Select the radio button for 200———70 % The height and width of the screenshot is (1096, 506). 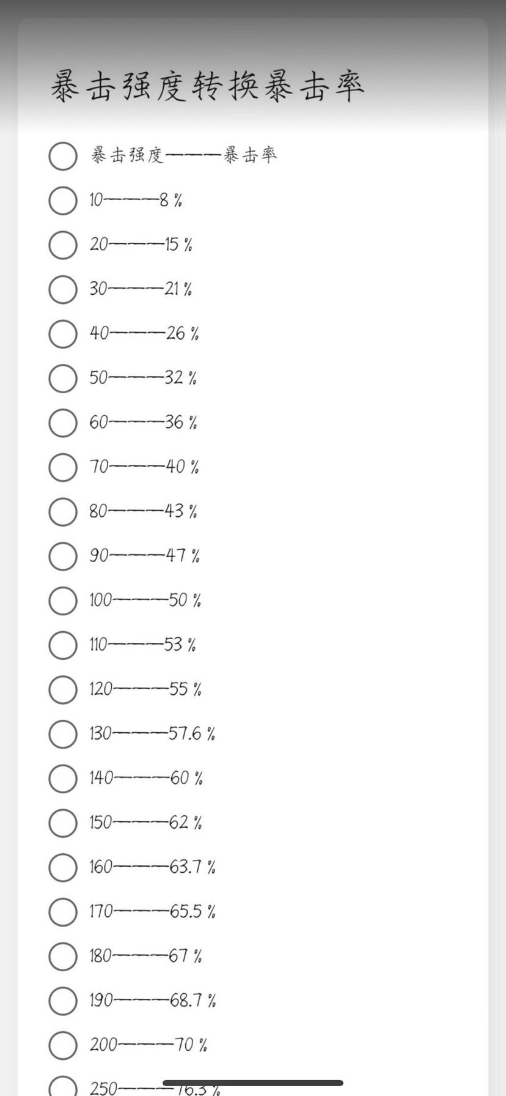(63, 1045)
